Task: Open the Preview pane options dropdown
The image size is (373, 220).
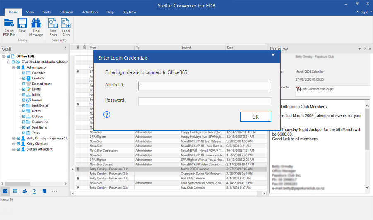Action: tap(359, 49)
